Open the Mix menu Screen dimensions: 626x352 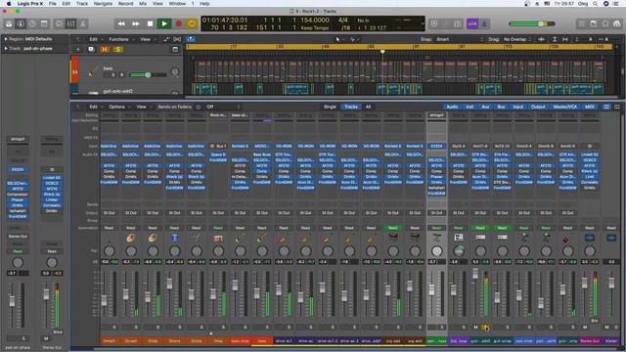[143, 4]
